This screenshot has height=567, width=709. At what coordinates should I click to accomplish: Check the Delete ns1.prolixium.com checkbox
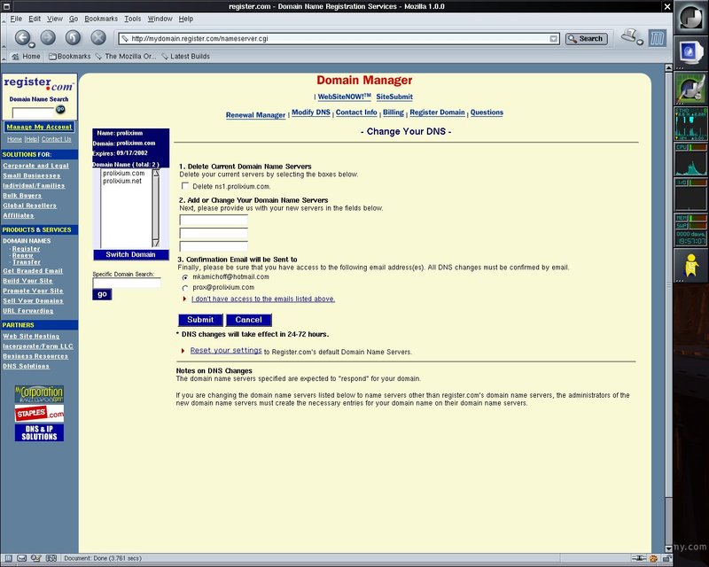[185, 186]
